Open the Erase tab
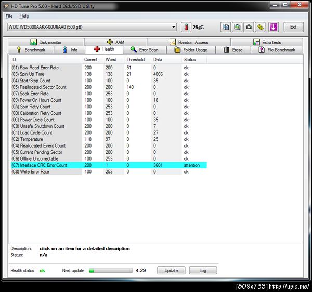Image resolution: width=312 pixels, height=292 pixels. pyautogui.click(x=233, y=50)
